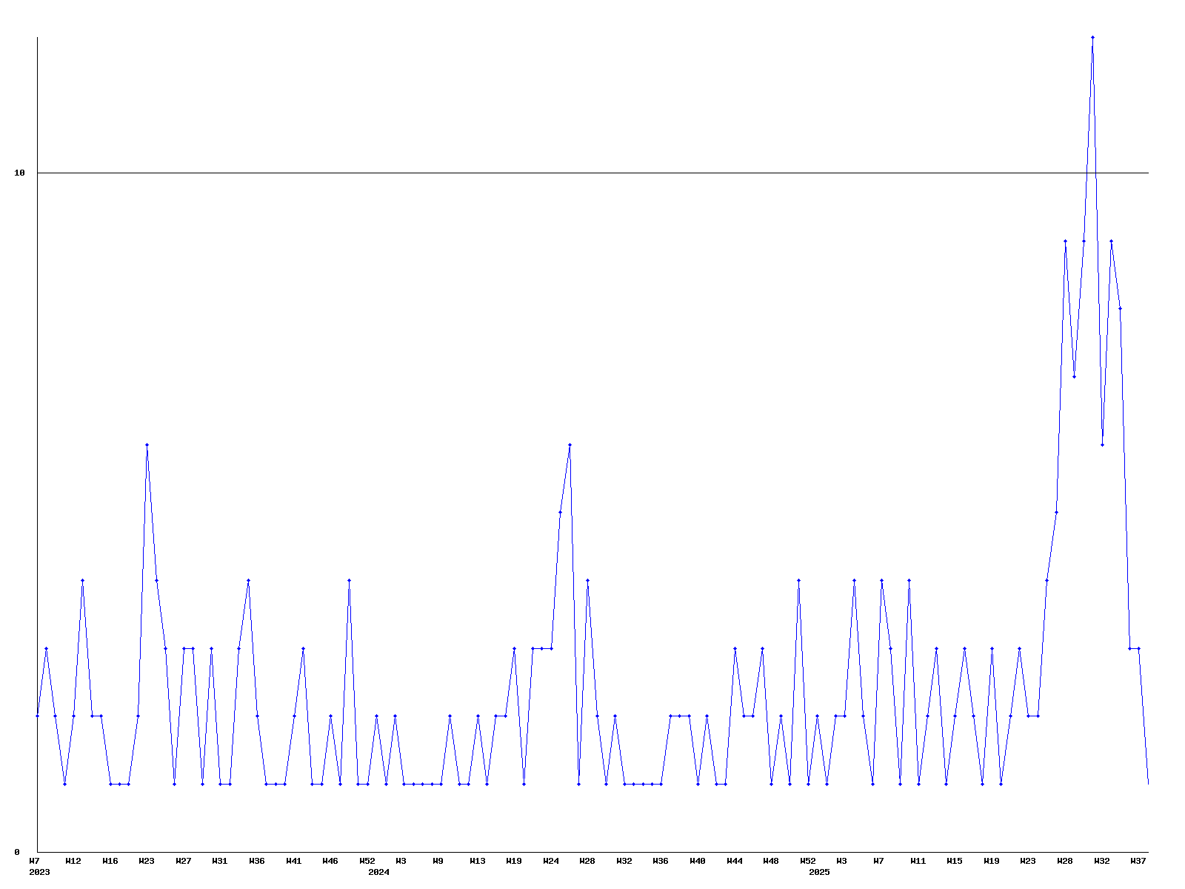
Task: Select the 2024 year label
Action: pyautogui.click(x=378, y=872)
